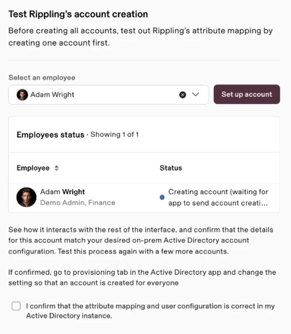Click the Test Rippling's account creation title
This screenshot has width=291, height=334.
pyautogui.click(x=78, y=14)
